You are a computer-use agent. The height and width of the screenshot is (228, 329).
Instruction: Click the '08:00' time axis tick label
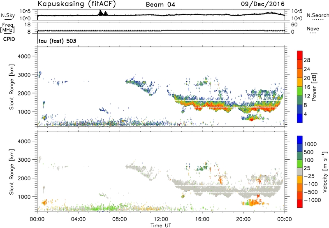click(120, 219)
